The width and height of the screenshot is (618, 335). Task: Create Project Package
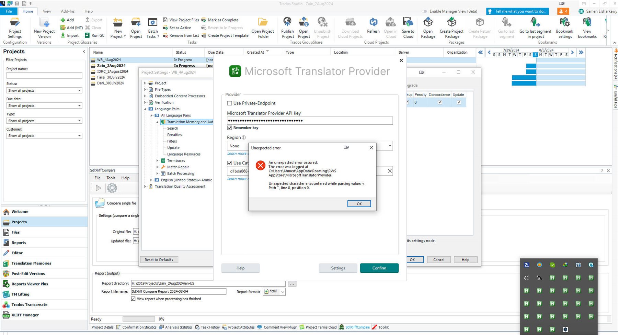coord(451,28)
